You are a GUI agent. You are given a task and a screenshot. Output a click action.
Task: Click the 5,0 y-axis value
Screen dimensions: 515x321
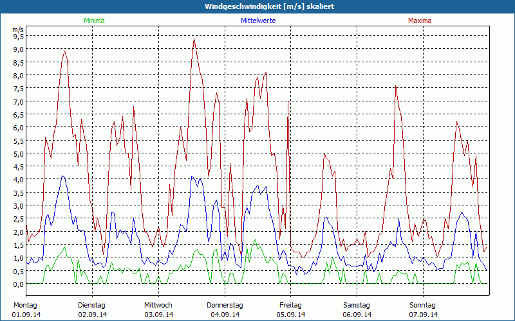[19, 153]
